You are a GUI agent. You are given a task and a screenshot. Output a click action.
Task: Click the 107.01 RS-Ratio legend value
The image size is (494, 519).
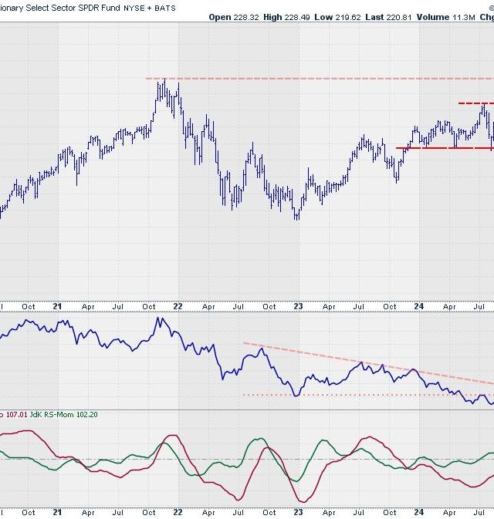click(15, 415)
